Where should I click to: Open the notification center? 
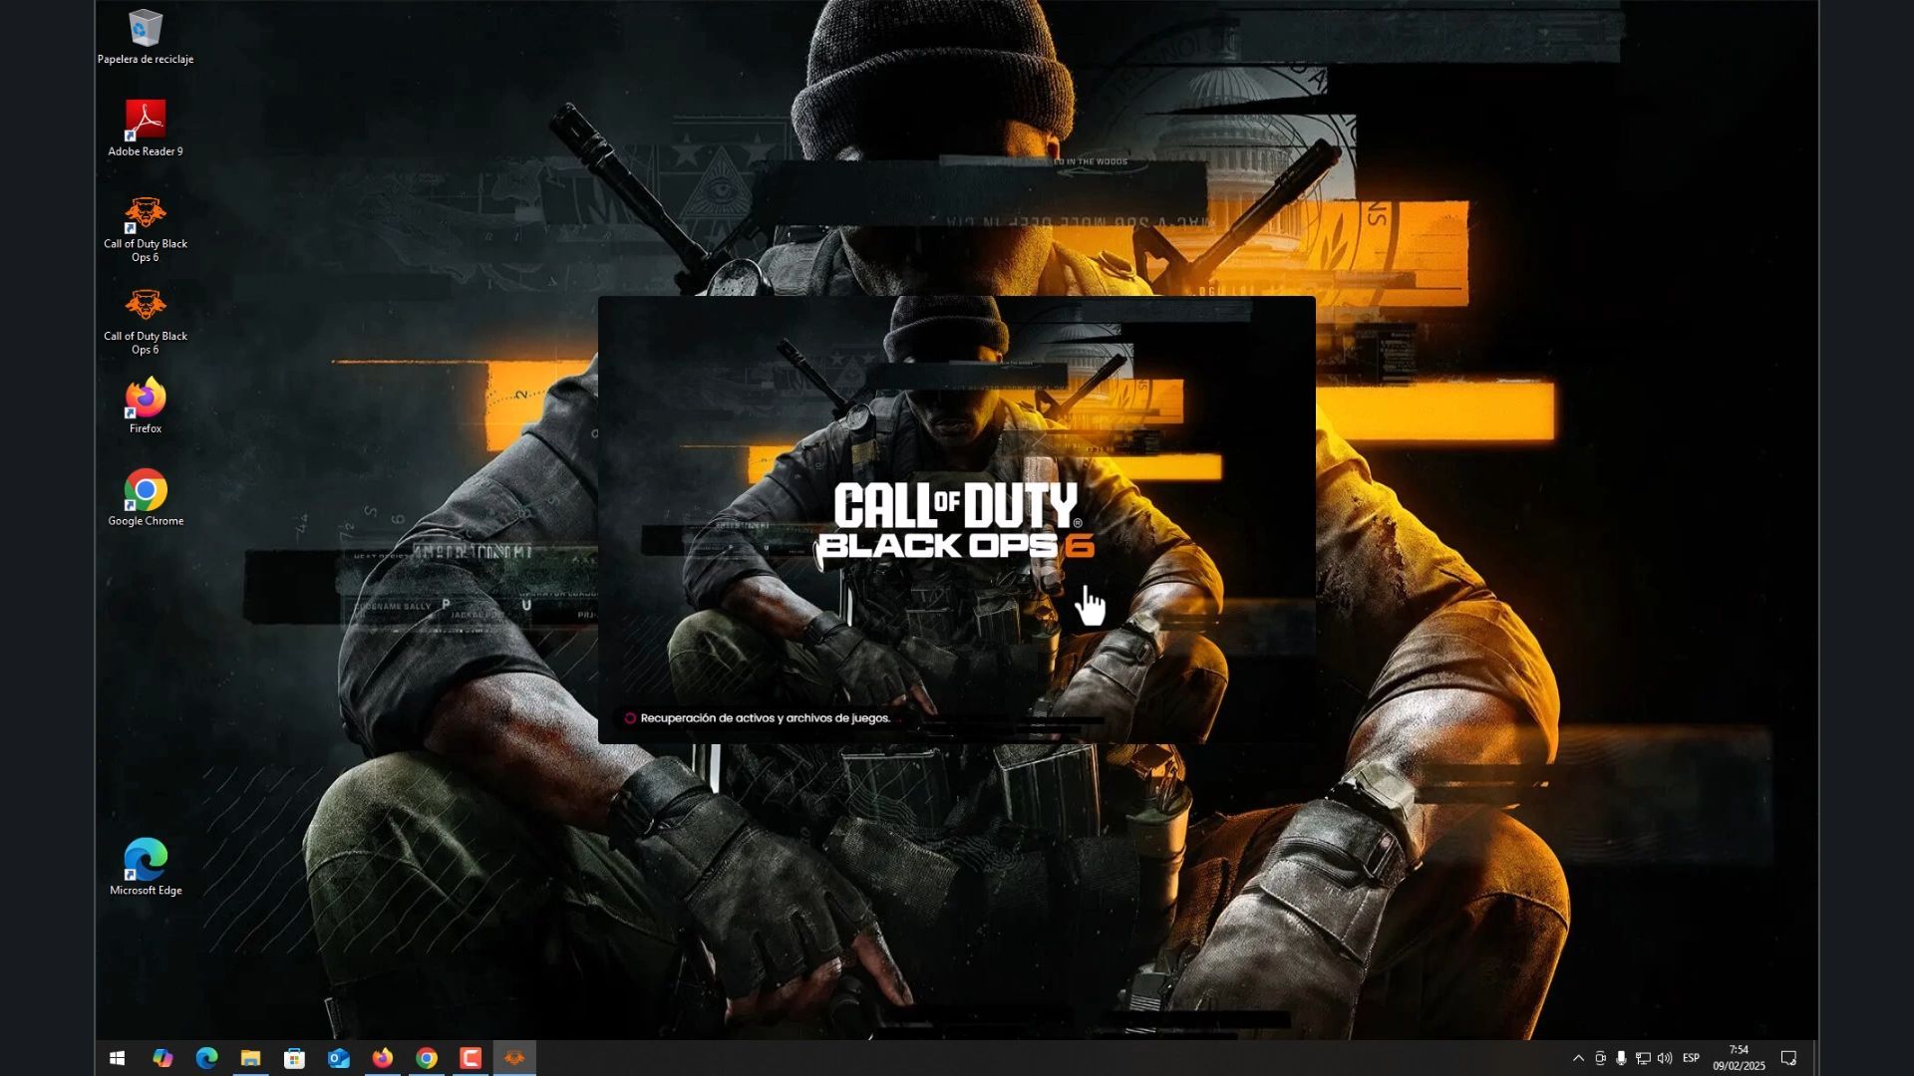[x=1789, y=1058]
